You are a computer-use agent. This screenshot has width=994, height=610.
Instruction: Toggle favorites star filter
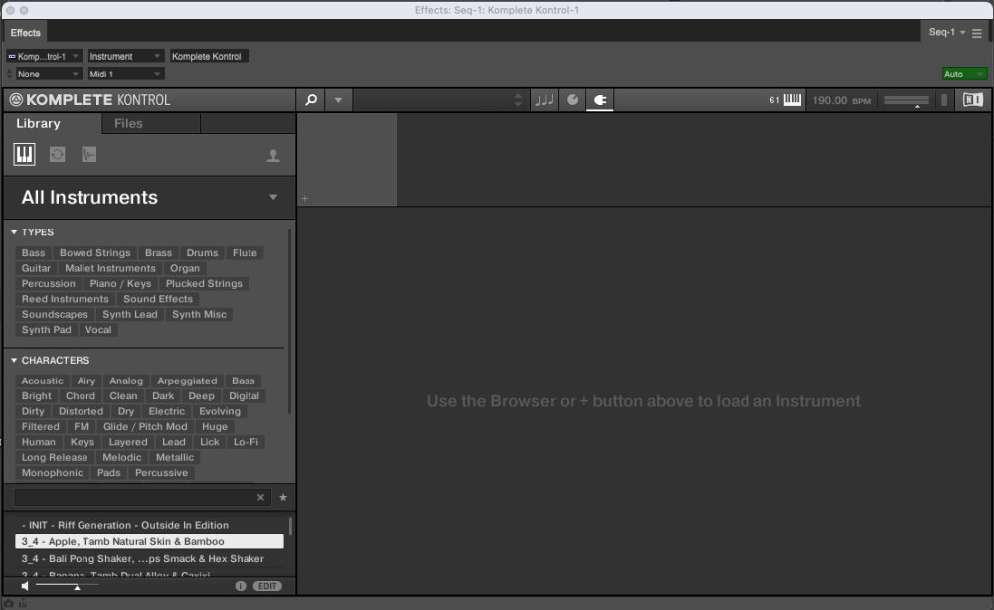[283, 498]
